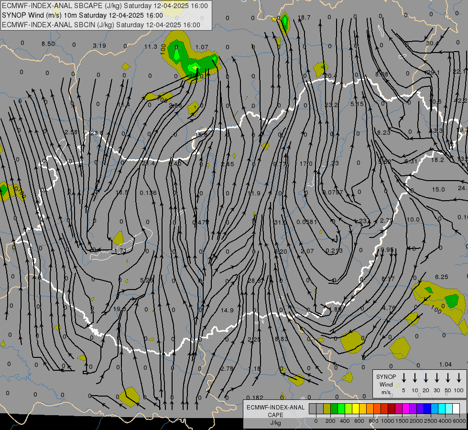Image resolution: width=468 pixels, height=430 pixels.
Task: Click map value 18.2
Action: (x=437, y=160)
